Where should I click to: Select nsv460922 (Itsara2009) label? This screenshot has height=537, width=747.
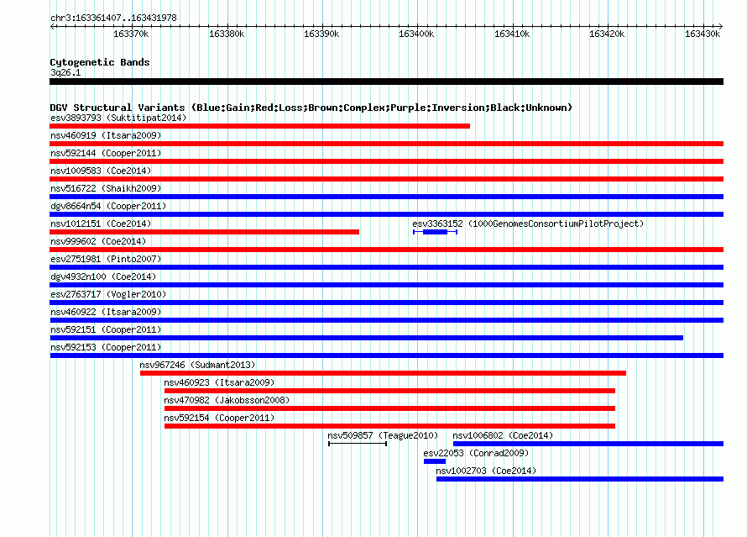point(106,312)
